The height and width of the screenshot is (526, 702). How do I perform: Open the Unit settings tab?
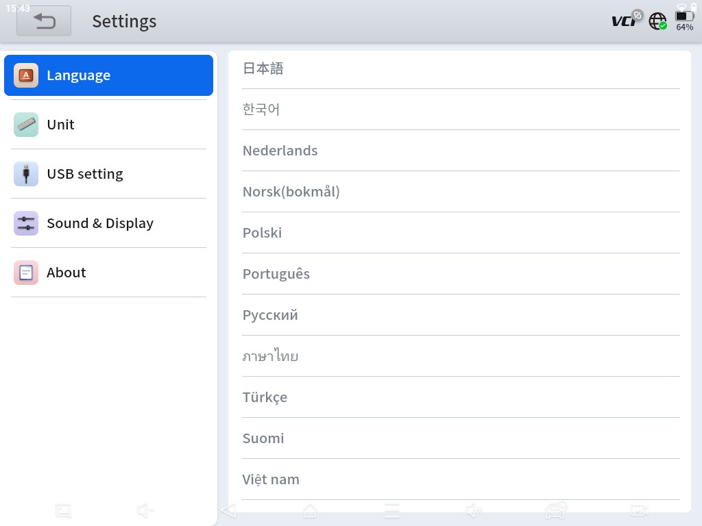pyautogui.click(x=108, y=125)
